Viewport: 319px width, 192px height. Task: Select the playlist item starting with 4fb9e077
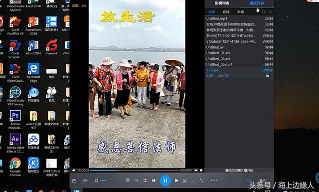click(x=239, y=35)
